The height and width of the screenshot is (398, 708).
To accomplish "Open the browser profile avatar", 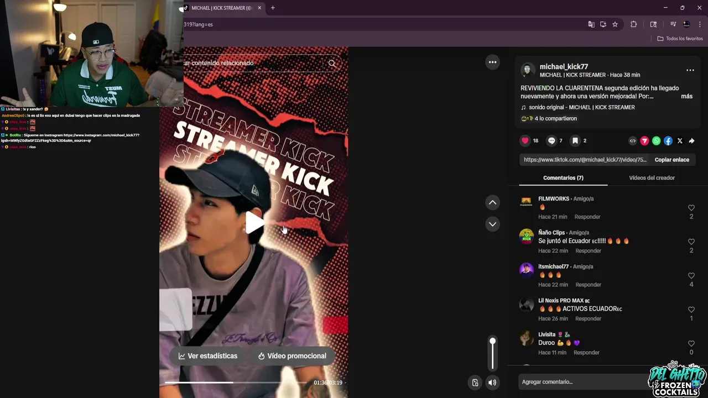I will tap(686, 24).
